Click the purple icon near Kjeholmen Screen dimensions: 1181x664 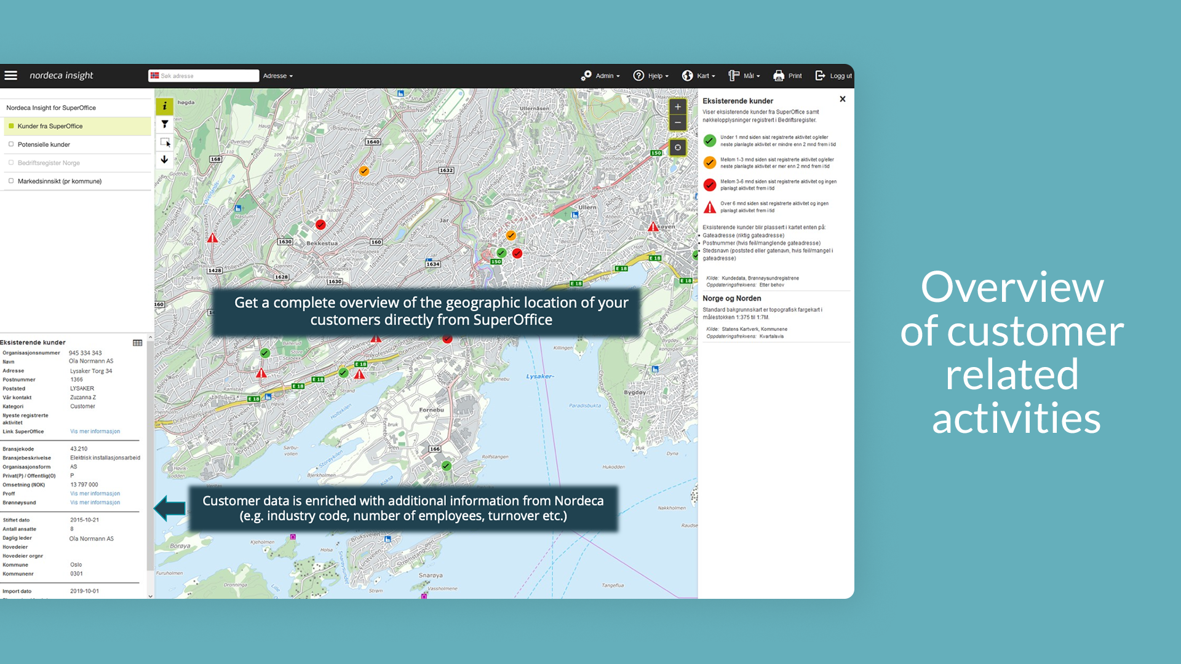pos(293,537)
